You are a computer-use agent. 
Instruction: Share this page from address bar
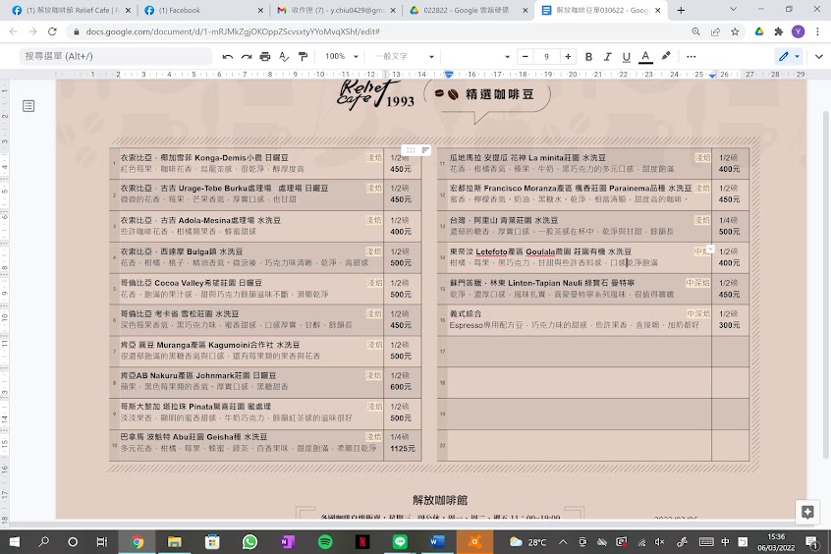click(715, 31)
